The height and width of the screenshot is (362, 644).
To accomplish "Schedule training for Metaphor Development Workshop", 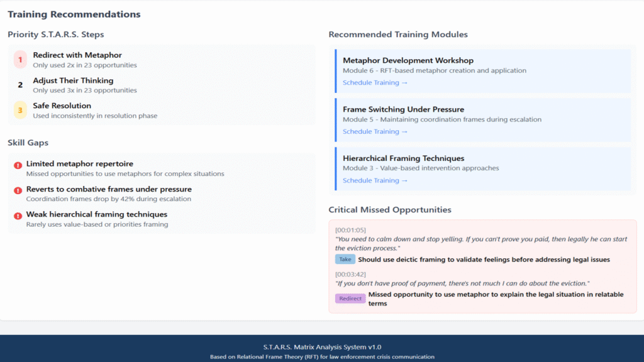I will [375, 83].
